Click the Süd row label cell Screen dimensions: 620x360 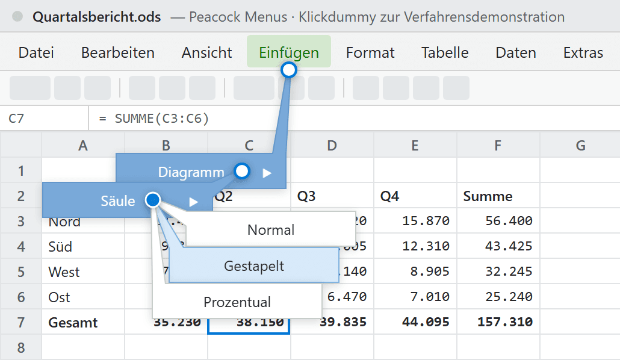click(83, 246)
